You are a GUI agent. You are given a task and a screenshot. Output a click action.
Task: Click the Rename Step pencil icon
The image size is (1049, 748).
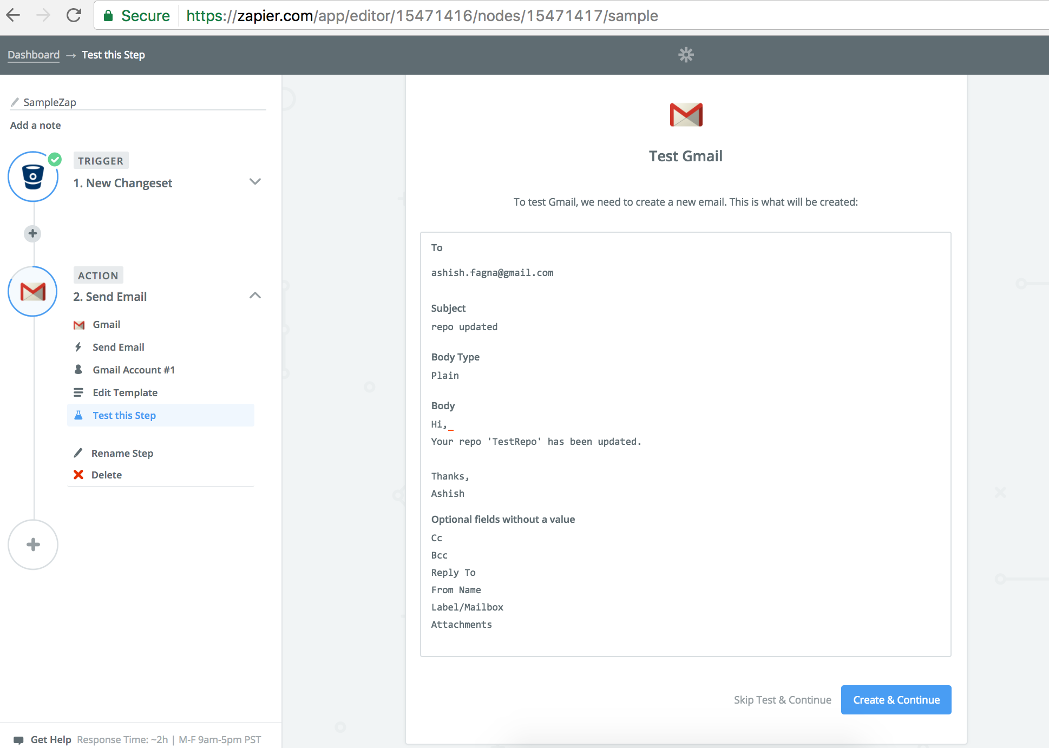click(78, 452)
